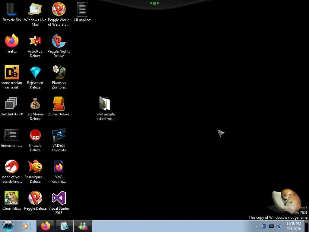Open the Windows Start menu orb
309x232 pixels.
(8, 226)
